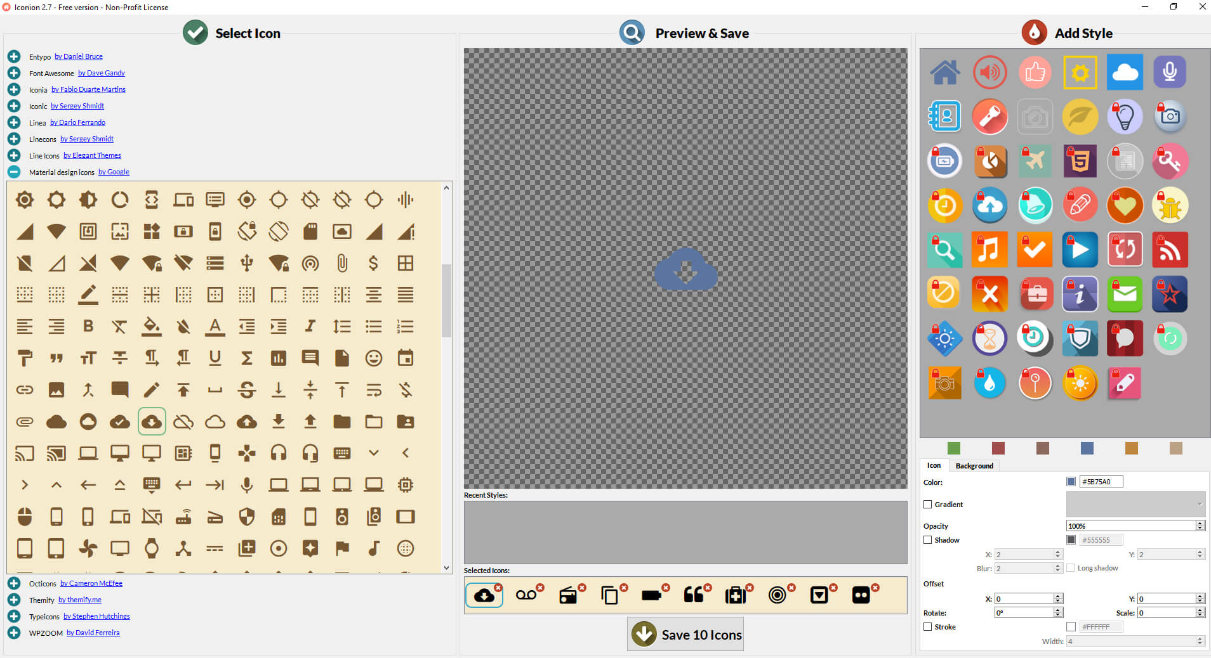Increase the Offset X stepper value
This screenshot has width=1211, height=658.
(1057, 597)
